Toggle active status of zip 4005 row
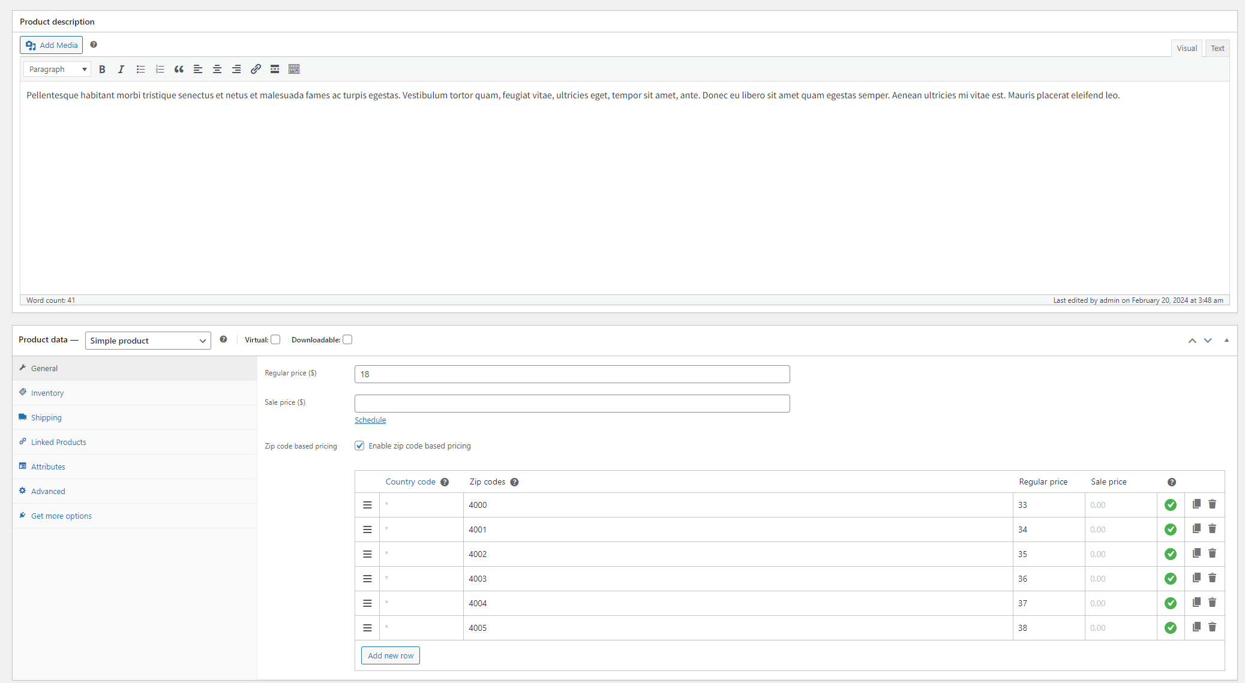 point(1171,628)
